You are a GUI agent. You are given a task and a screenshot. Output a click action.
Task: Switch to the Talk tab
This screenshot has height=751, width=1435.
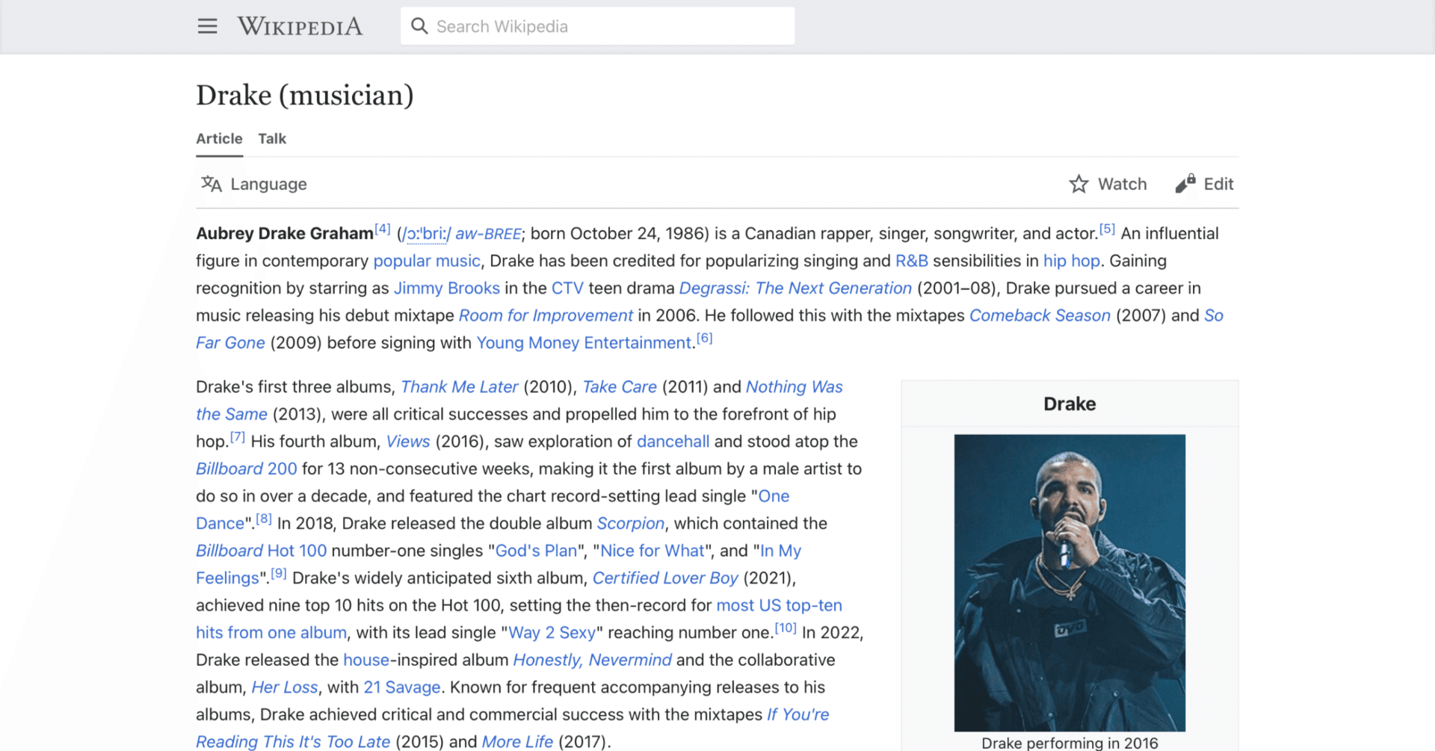(x=271, y=138)
